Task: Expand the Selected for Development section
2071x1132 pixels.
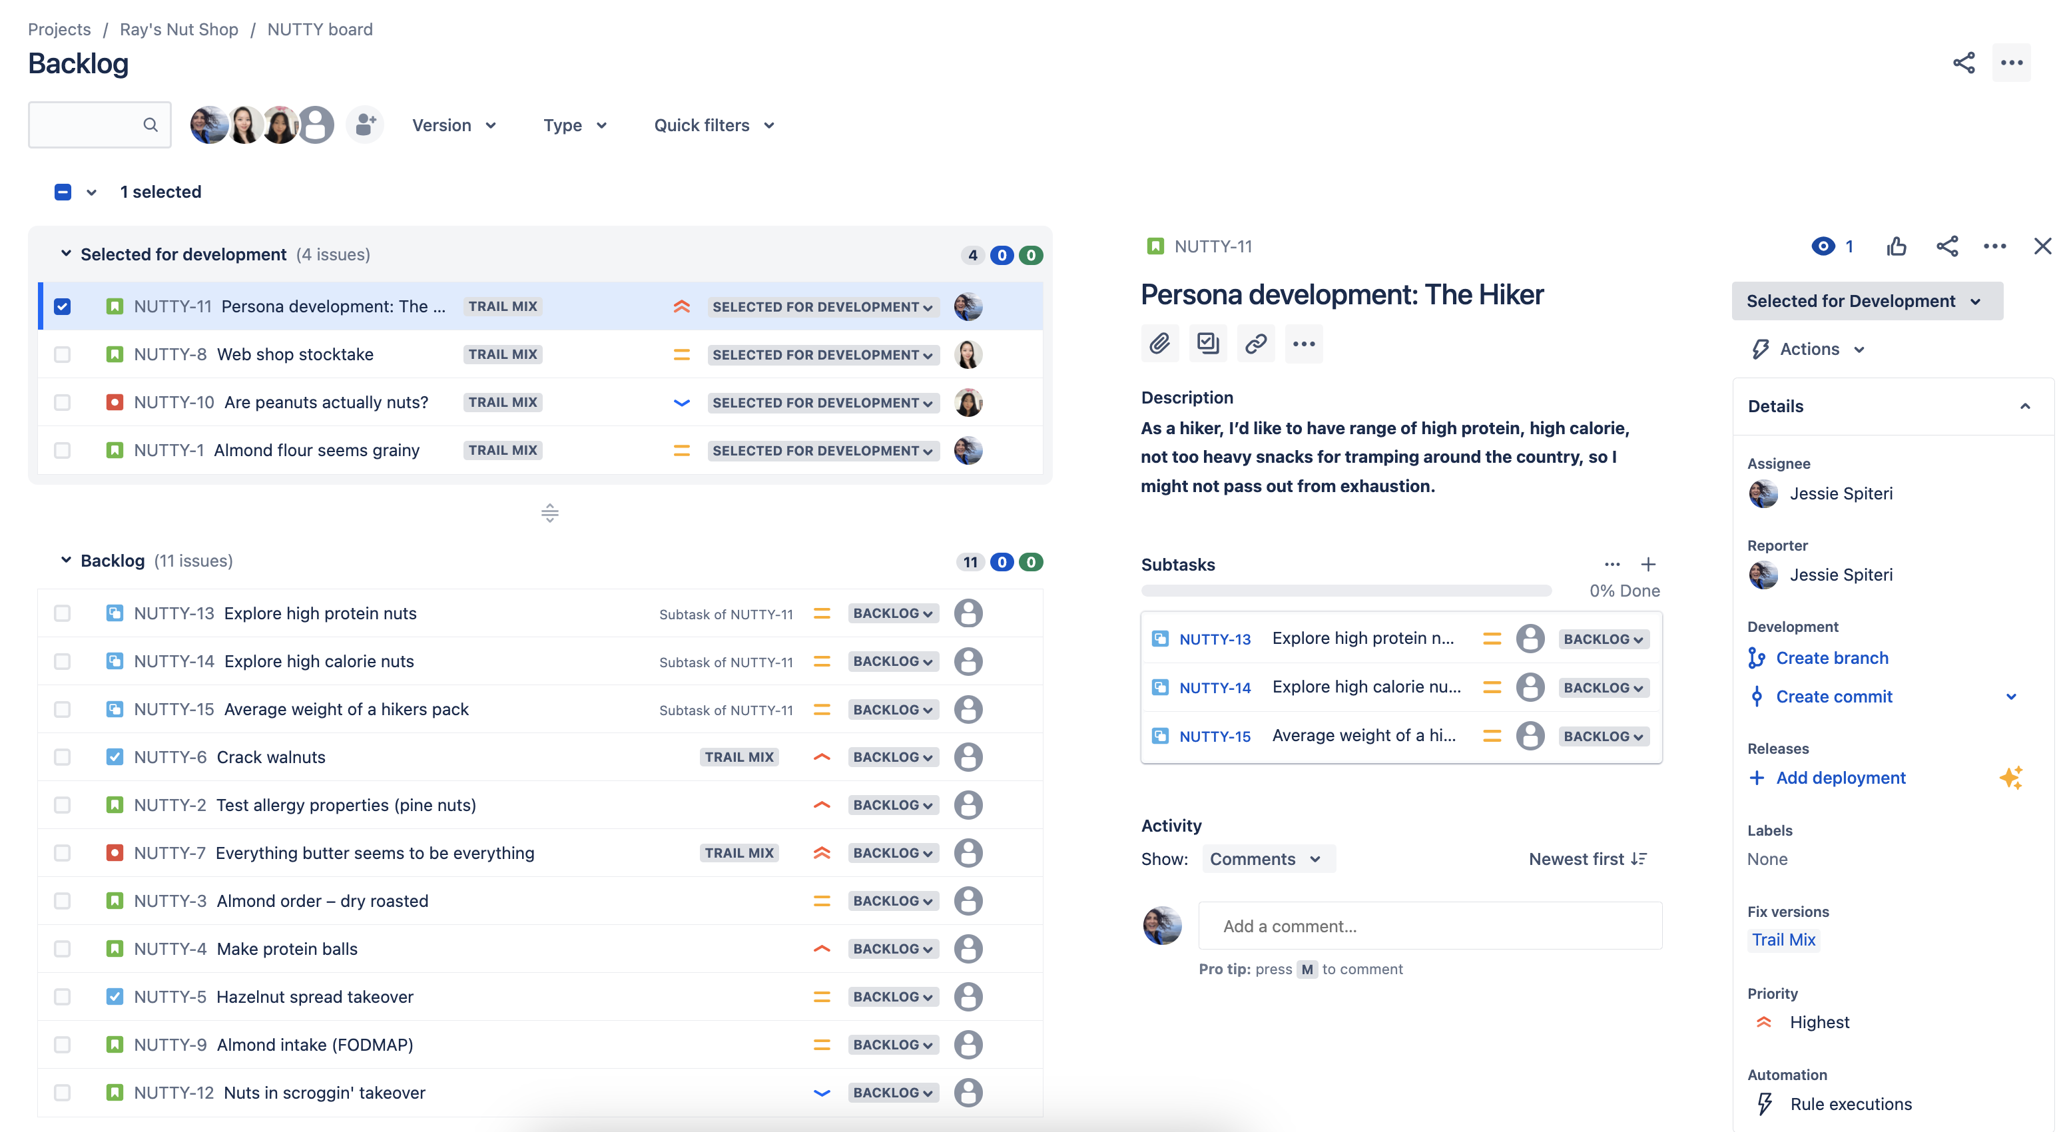Action: point(65,254)
